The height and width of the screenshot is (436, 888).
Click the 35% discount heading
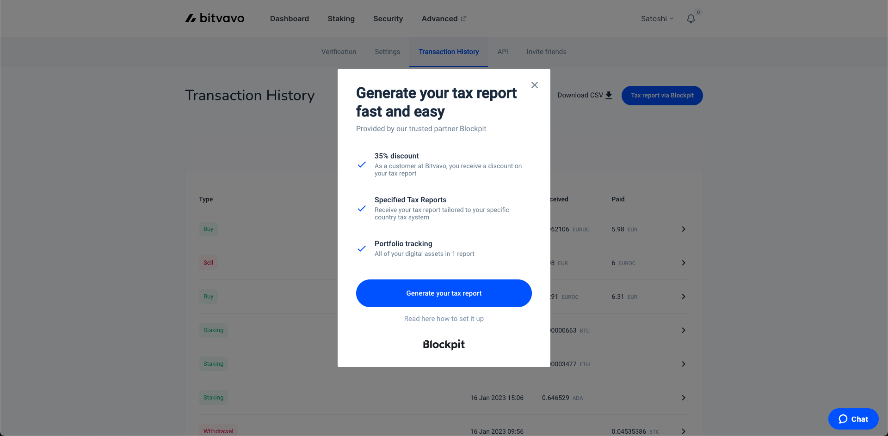tap(397, 156)
